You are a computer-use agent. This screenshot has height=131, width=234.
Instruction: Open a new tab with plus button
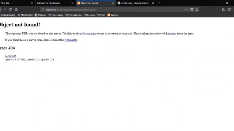(x=159, y=3)
